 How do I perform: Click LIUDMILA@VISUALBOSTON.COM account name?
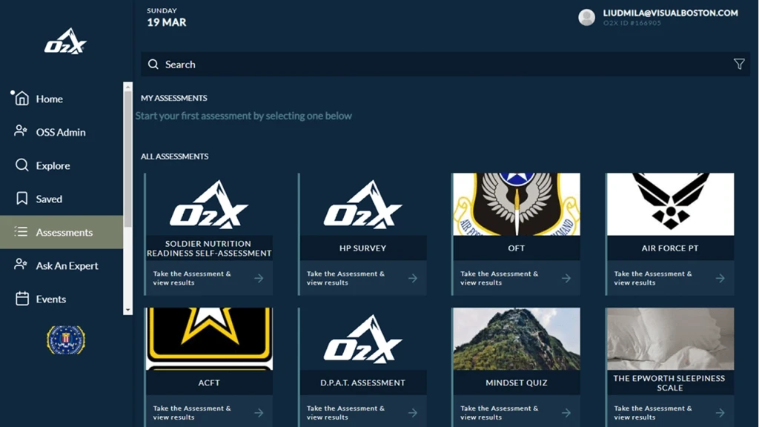(670, 13)
